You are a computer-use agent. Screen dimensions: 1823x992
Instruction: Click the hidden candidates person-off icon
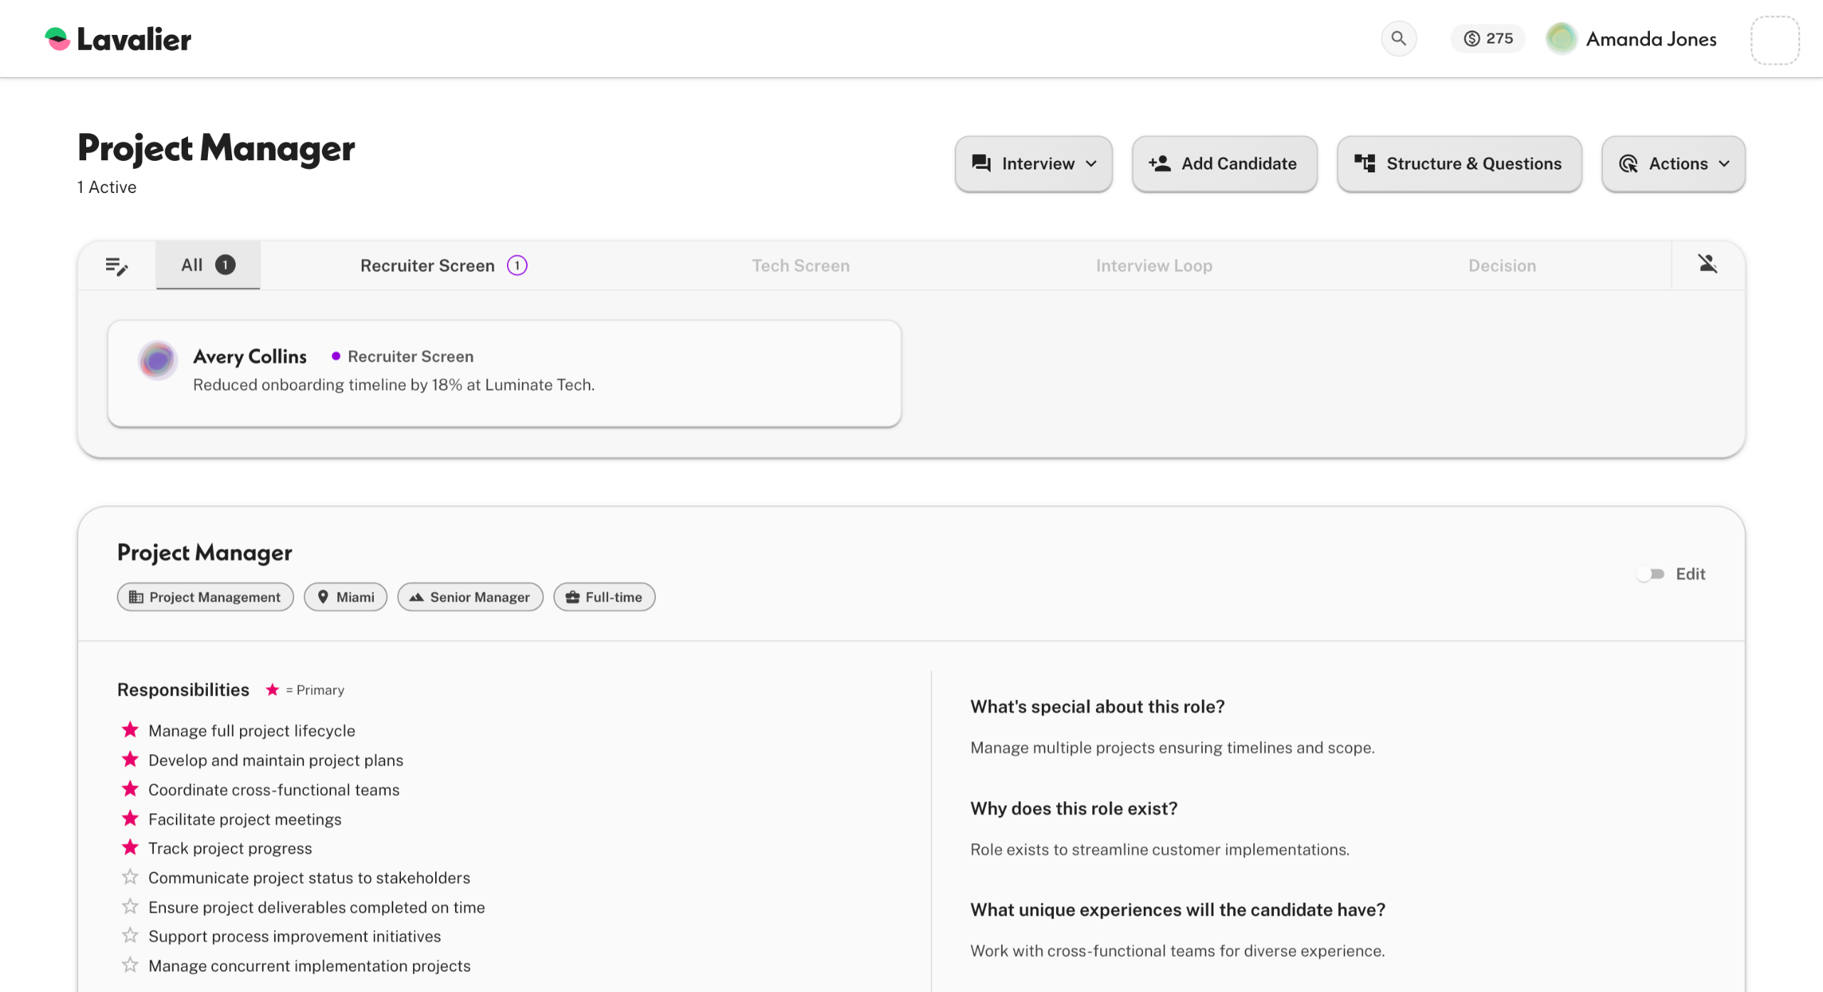(x=1707, y=264)
